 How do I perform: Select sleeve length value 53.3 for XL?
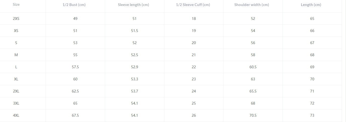tap(135, 79)
